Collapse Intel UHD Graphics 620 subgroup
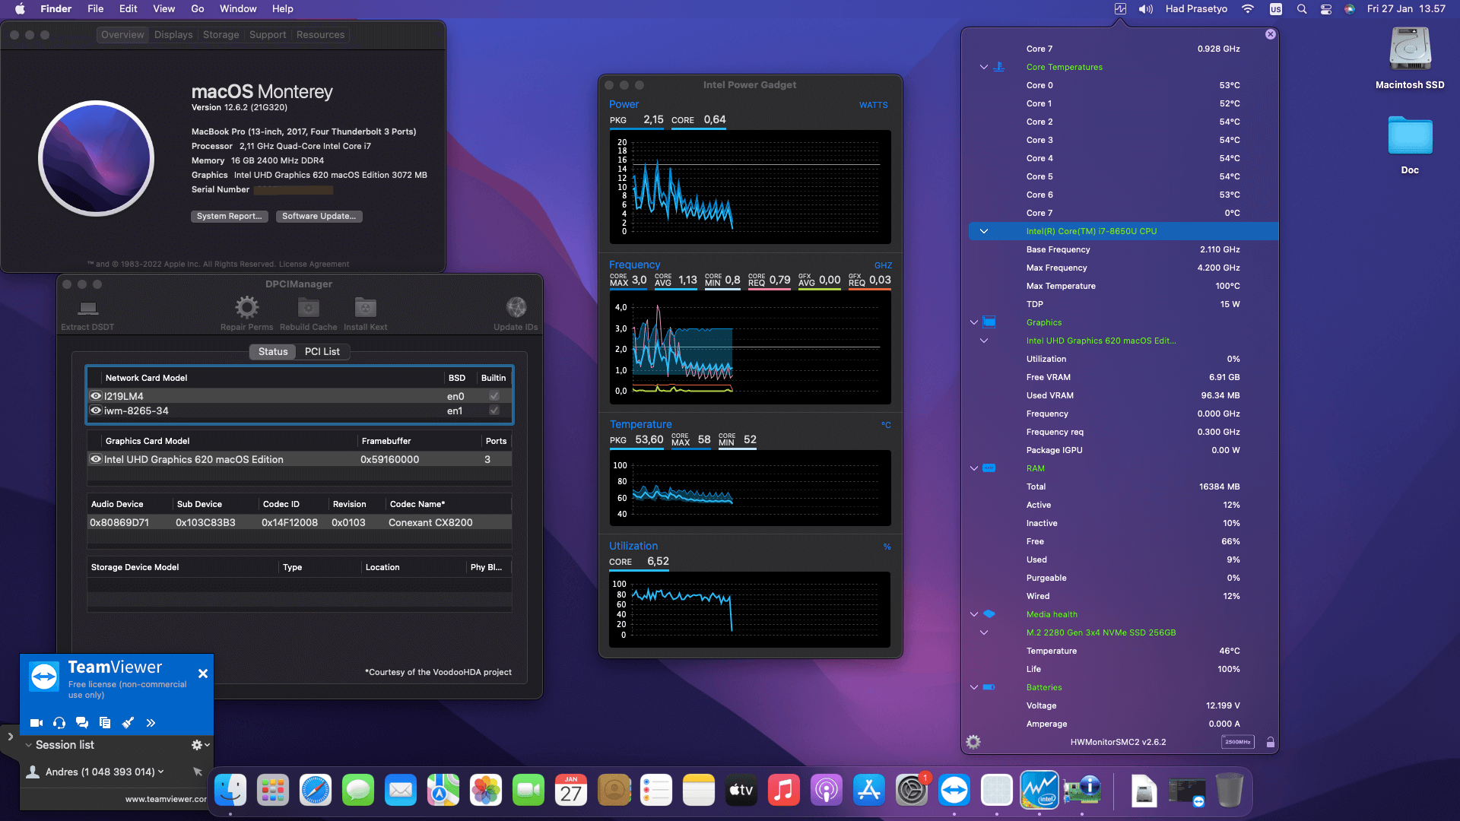The width and height of the screenshot is (1460, 821). pyautogui.click(x=984, y=341)
